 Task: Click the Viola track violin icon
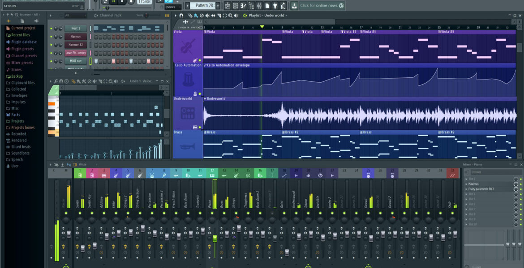coord(187,47)
